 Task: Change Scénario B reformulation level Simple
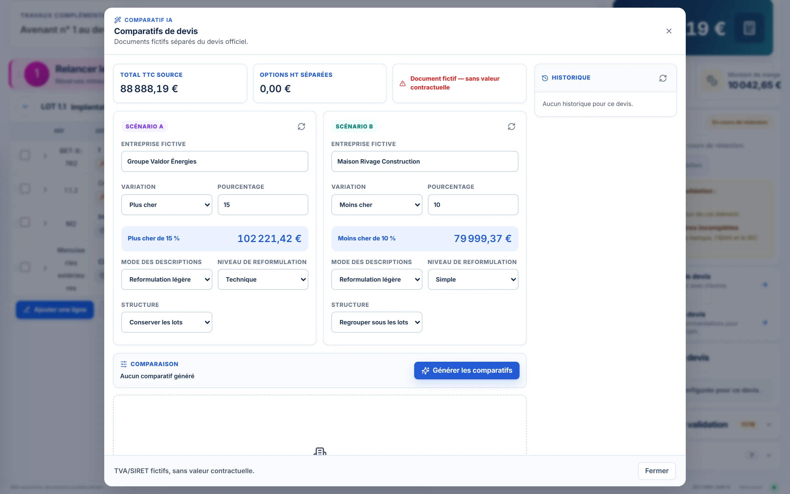[473, 279]
